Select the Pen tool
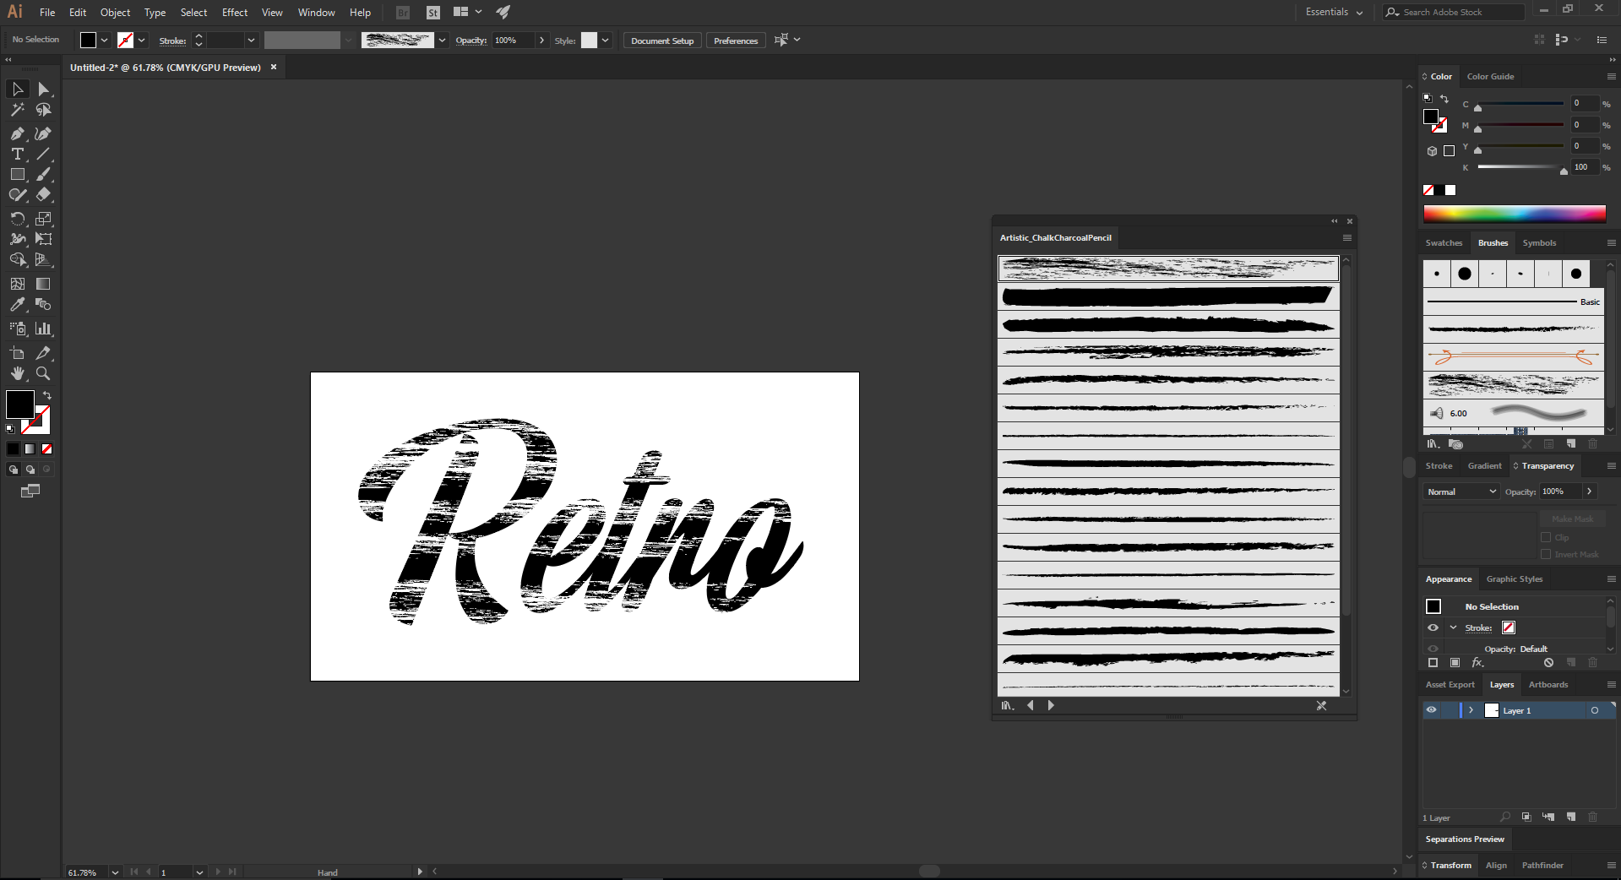Screen dimensions: 1621x880 coord(17,133)
